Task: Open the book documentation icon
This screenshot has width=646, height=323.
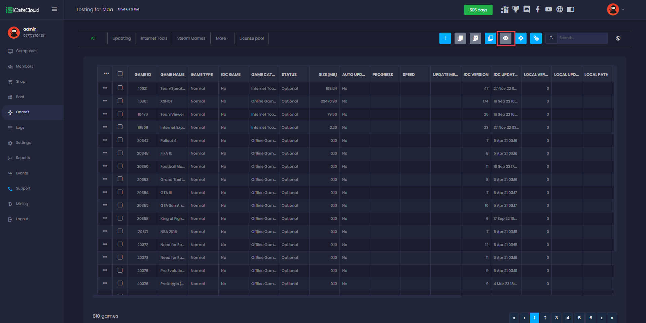Action: (x=571, y=9)
